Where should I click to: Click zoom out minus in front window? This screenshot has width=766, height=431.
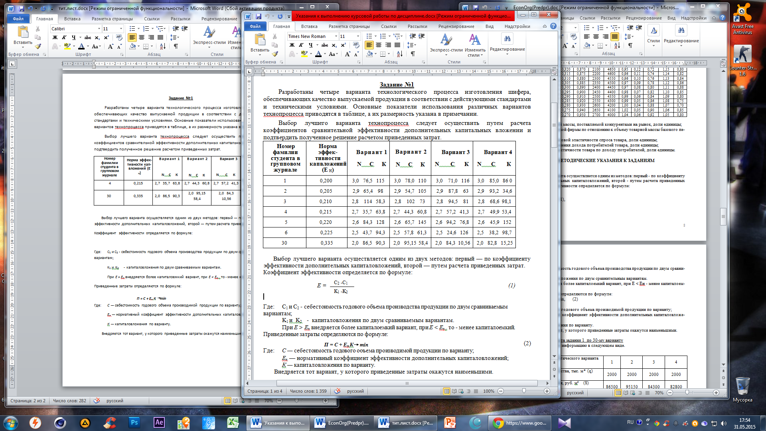click(x=501, y=391)
